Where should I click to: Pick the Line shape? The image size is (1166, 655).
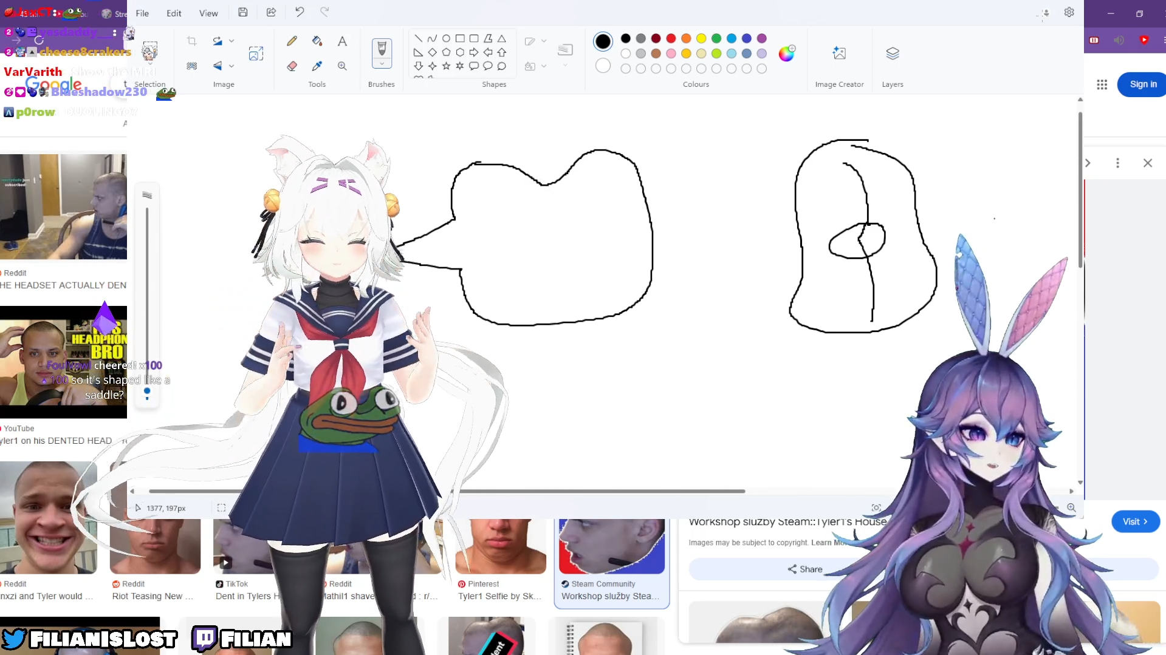point(418,38)
